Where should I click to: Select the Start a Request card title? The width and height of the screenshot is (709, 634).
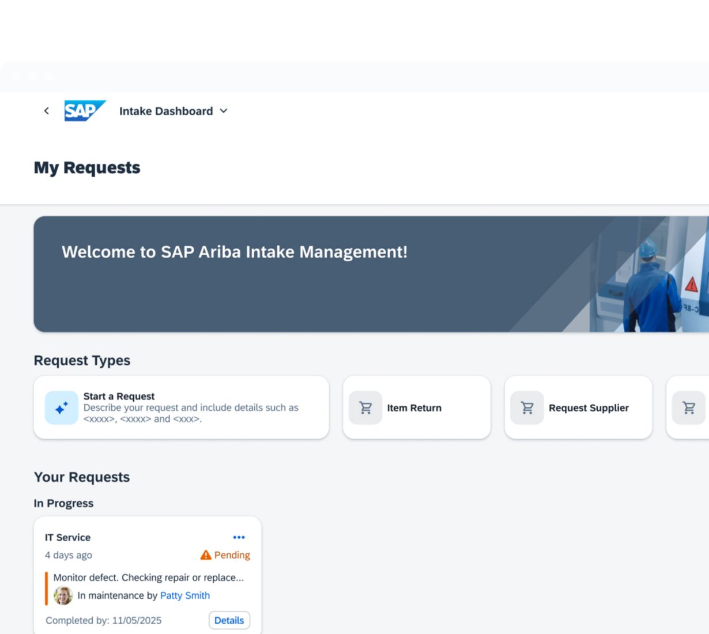point(119,396)
